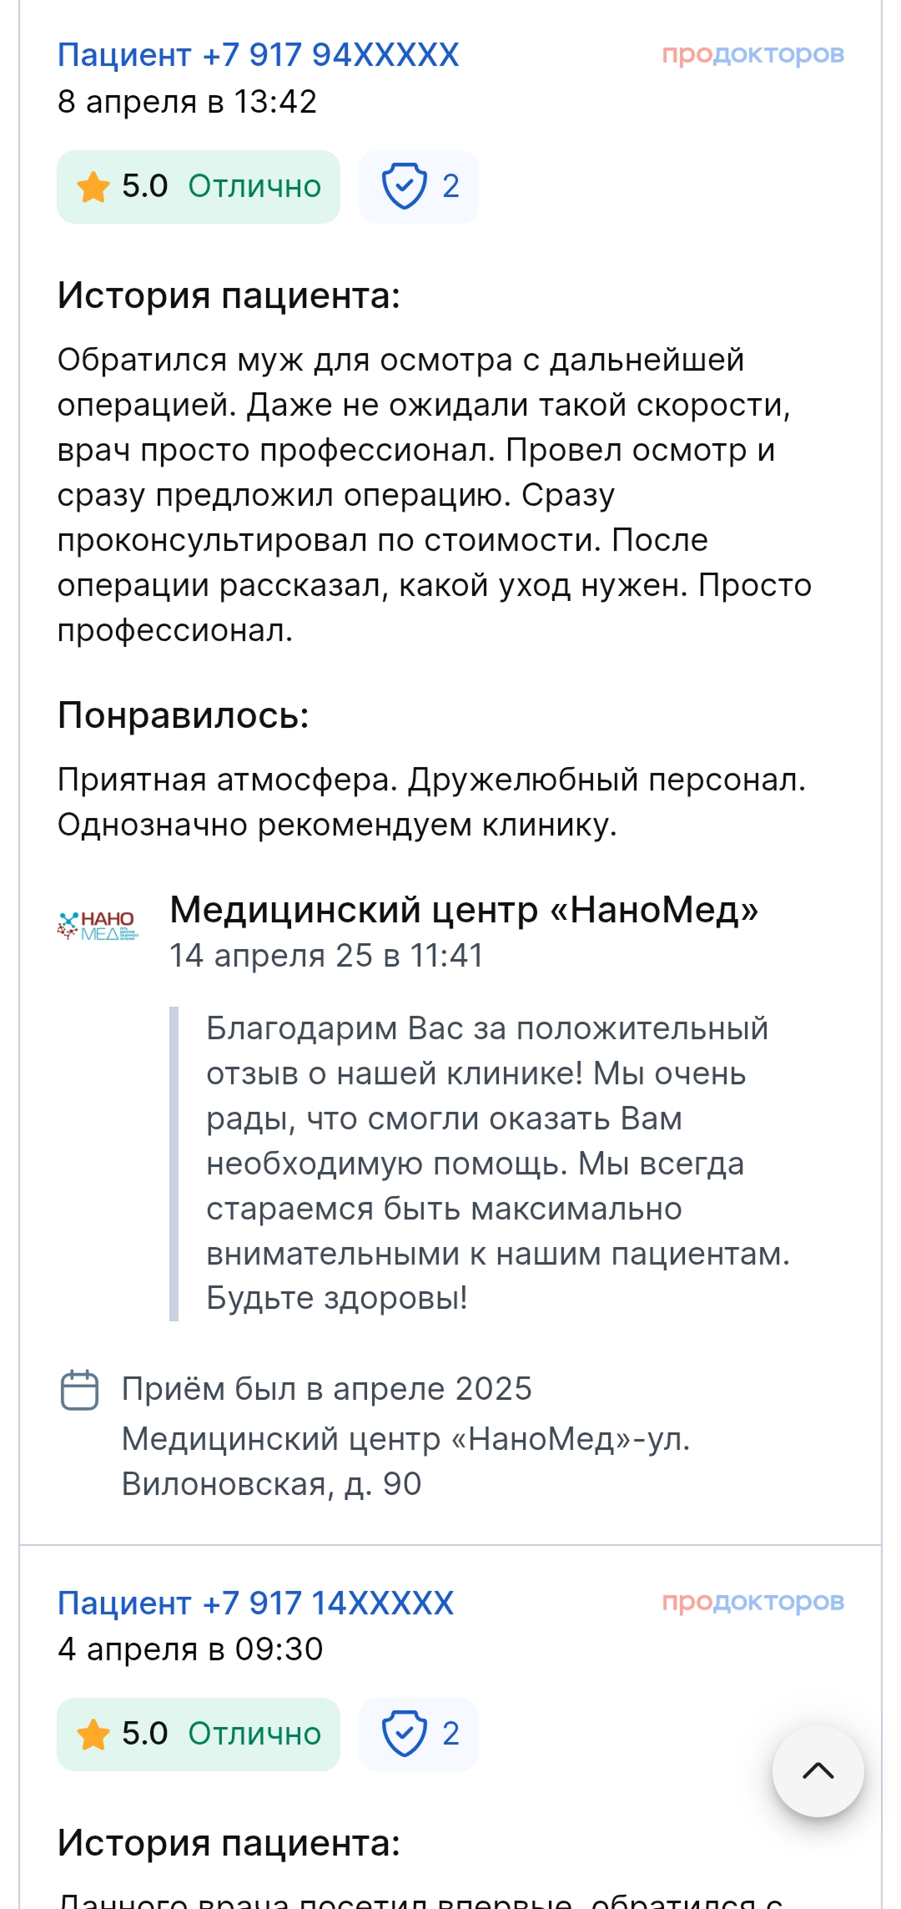The image size is (901, 1909).
Task: Open clinic address ул. Вилоновская, д. 90
Action: click(x=405, y=1462)
